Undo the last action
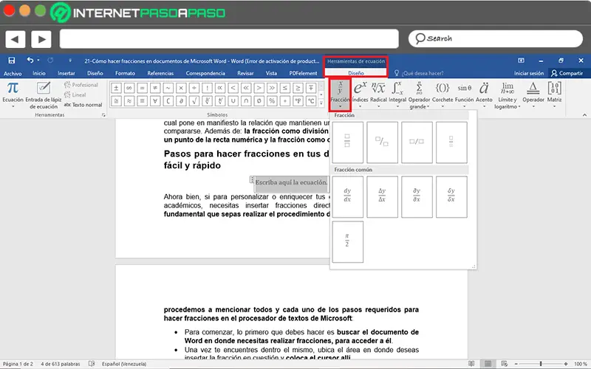 [x=30, y=61]
